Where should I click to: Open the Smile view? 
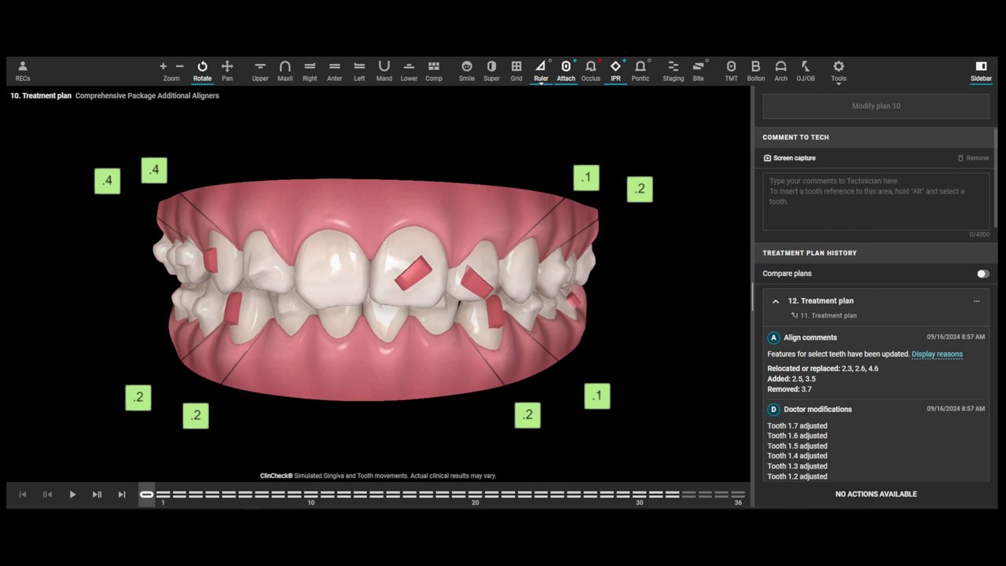pyautogui.click(x=467, y=71)
